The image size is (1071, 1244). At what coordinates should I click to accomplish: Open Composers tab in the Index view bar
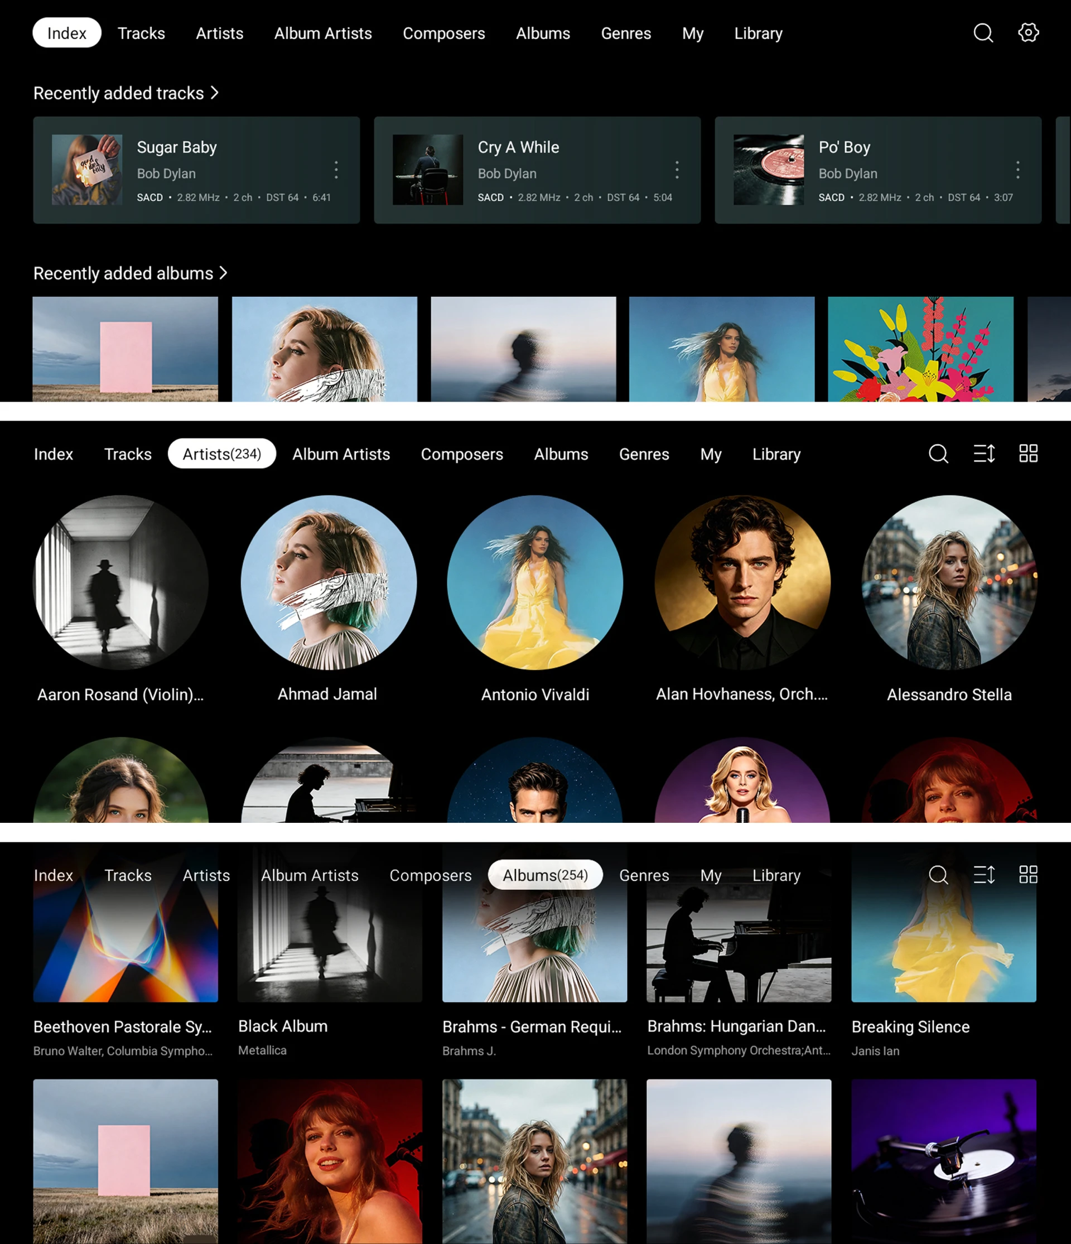(443, 33)
